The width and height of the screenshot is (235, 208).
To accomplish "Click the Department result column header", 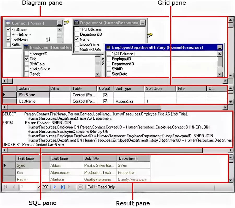I will 133,158.
